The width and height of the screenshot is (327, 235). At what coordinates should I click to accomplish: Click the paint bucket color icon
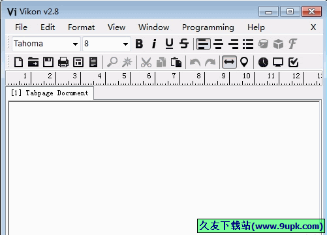click(x=263, y=44)
